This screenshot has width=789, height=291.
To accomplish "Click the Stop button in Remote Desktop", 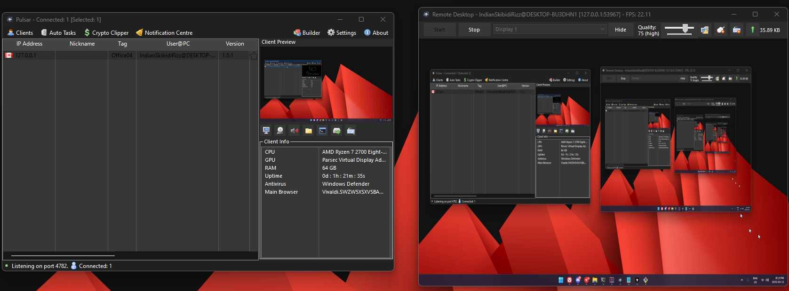I will 474,30.
